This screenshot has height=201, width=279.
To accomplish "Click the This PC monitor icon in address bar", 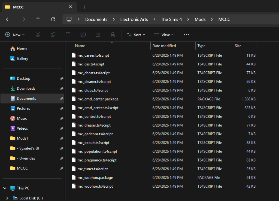I will (x=69, y=19).
